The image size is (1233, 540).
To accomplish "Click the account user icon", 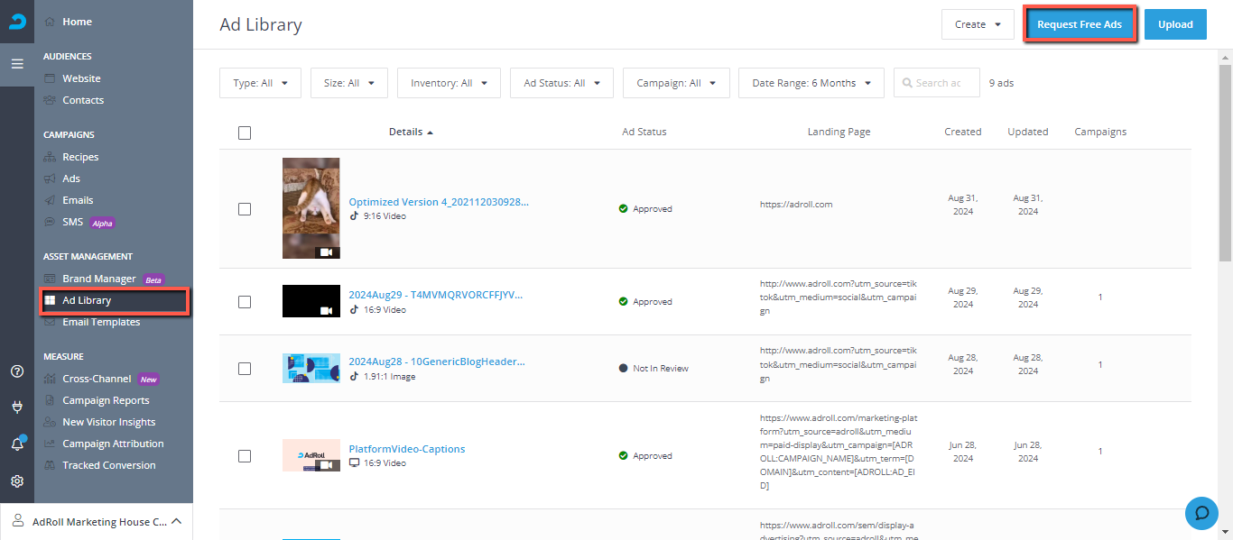I will [x=17, y=521].
